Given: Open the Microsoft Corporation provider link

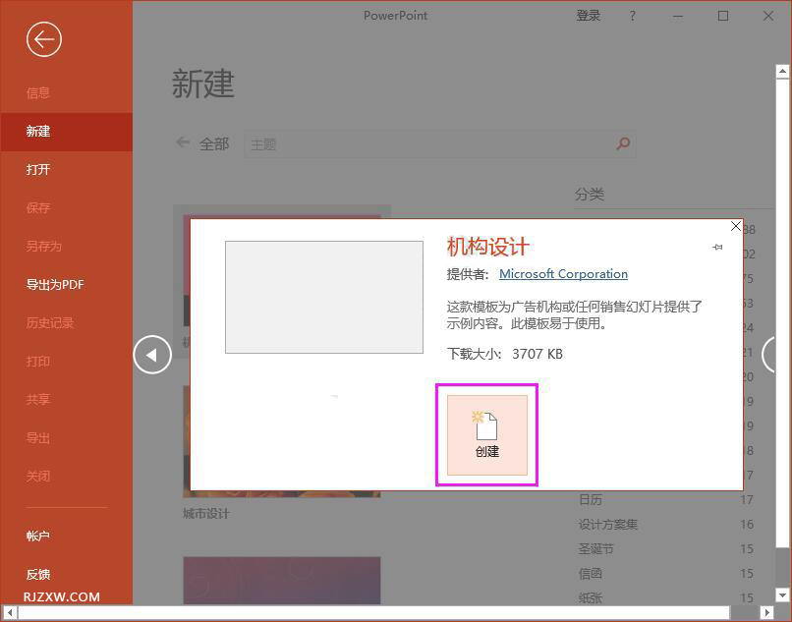Looking at the screenshot, I should (563, 273).
